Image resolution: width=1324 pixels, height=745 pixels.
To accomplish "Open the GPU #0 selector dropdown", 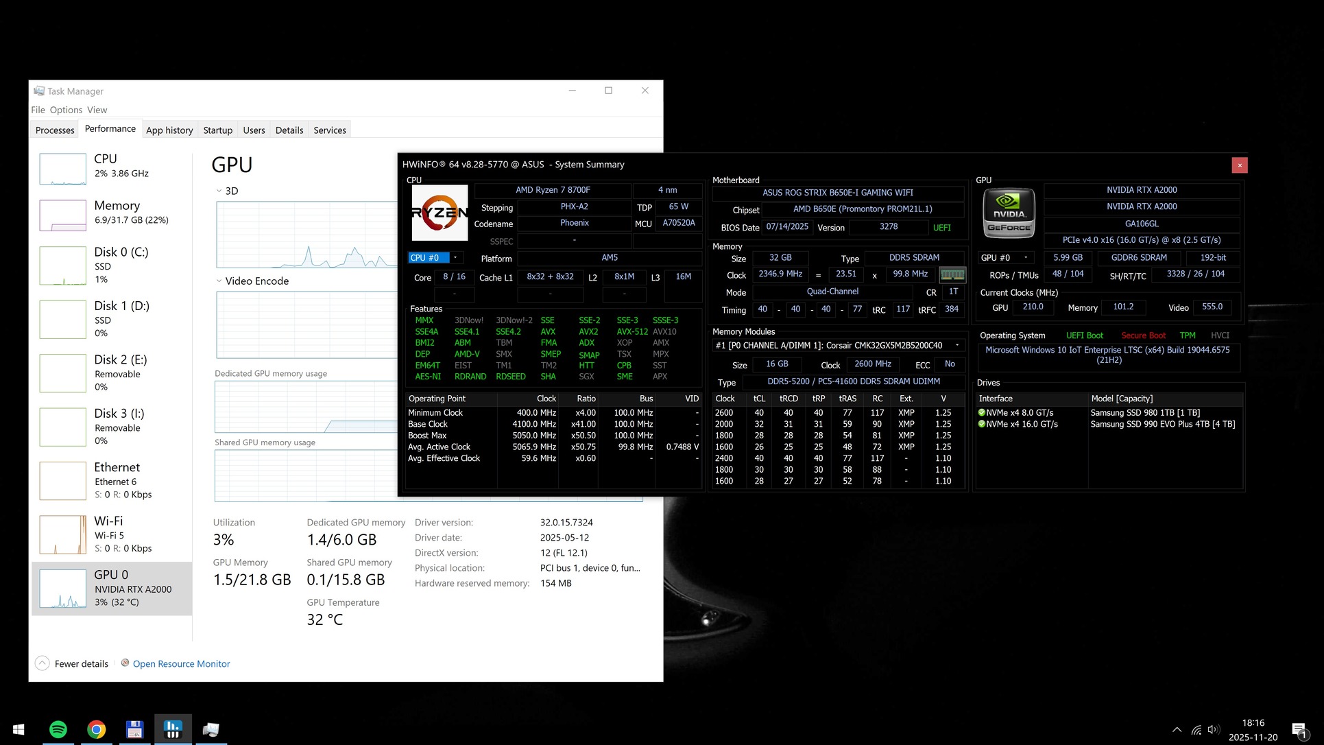I will (1026, 258).
